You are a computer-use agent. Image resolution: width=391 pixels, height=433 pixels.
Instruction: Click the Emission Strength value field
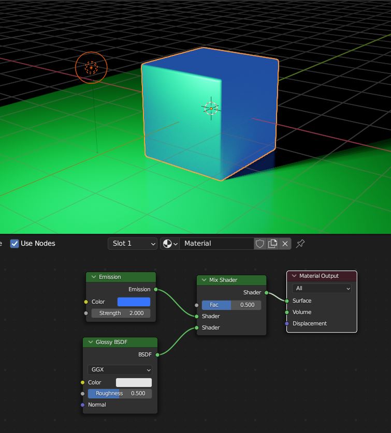point(121,313)
